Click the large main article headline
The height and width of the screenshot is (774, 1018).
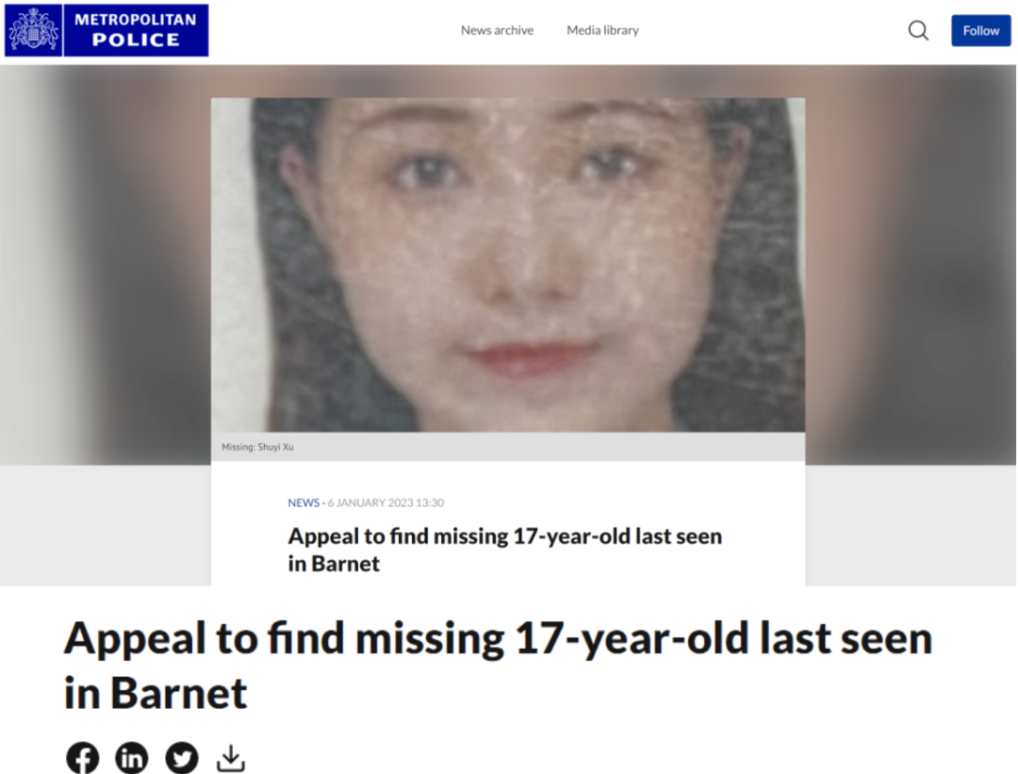tap(498, 665)
